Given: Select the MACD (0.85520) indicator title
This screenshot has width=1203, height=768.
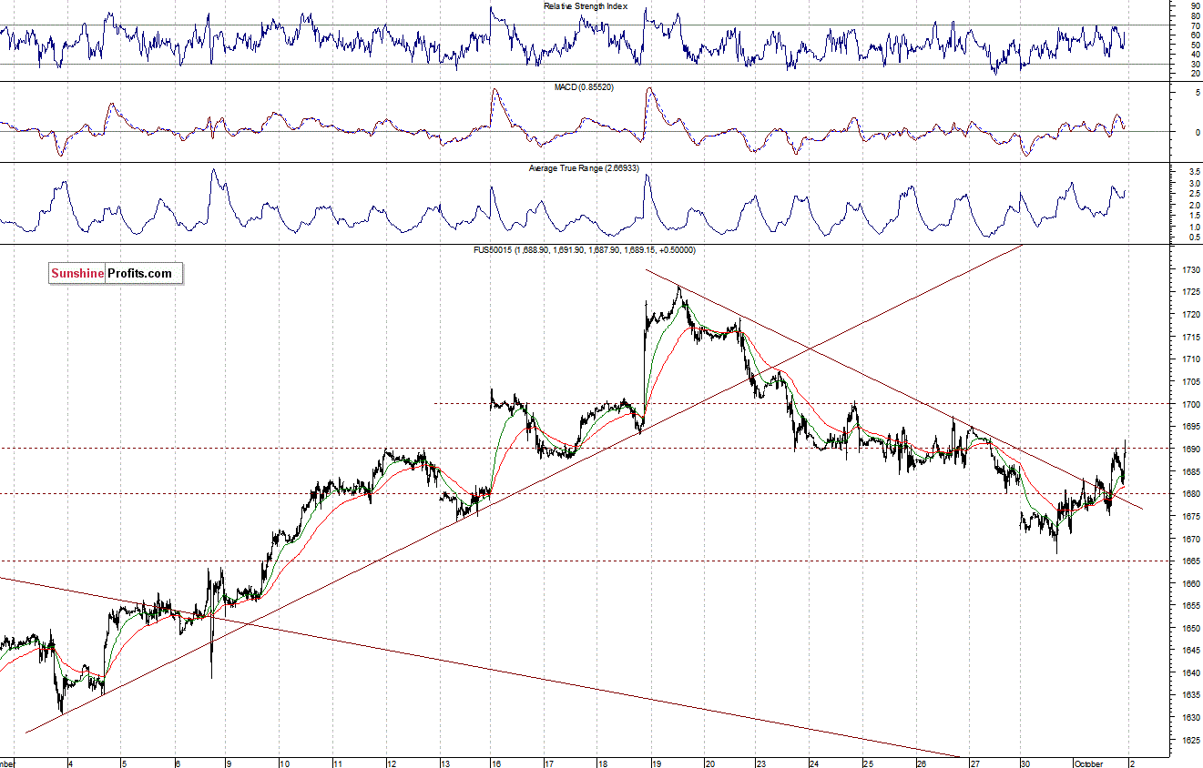Looking at the screenshot, I should pyautogui.click(x=585, y=86).
